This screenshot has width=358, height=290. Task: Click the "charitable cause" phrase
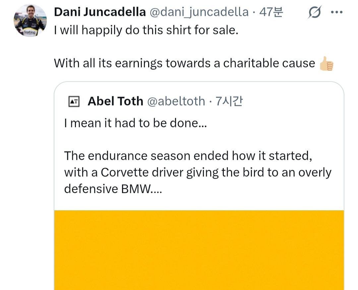[269, 63]
